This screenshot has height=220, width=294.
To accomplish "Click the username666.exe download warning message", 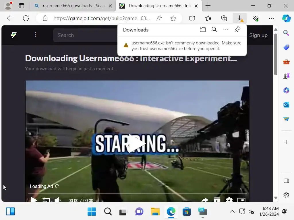I will tap(182, 46).
